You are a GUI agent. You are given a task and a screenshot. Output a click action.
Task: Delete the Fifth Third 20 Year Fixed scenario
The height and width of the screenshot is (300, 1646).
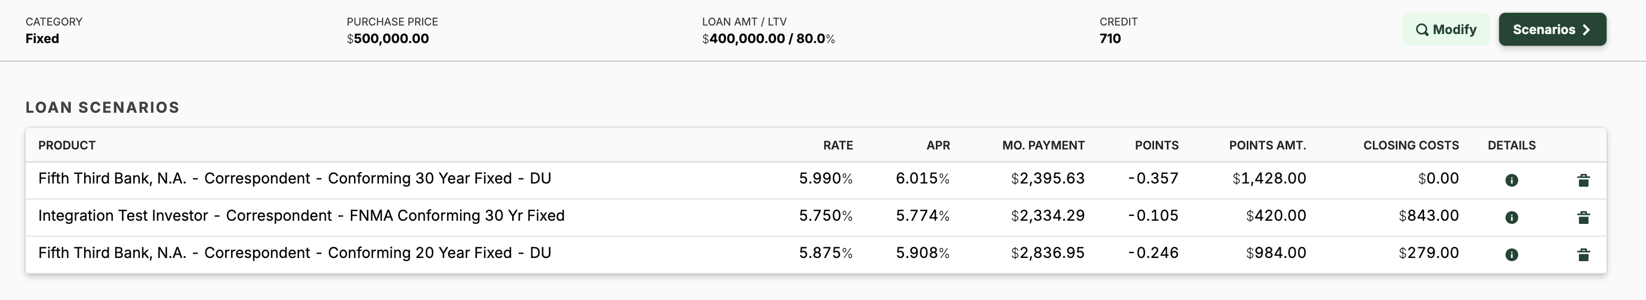point(1583,255)
